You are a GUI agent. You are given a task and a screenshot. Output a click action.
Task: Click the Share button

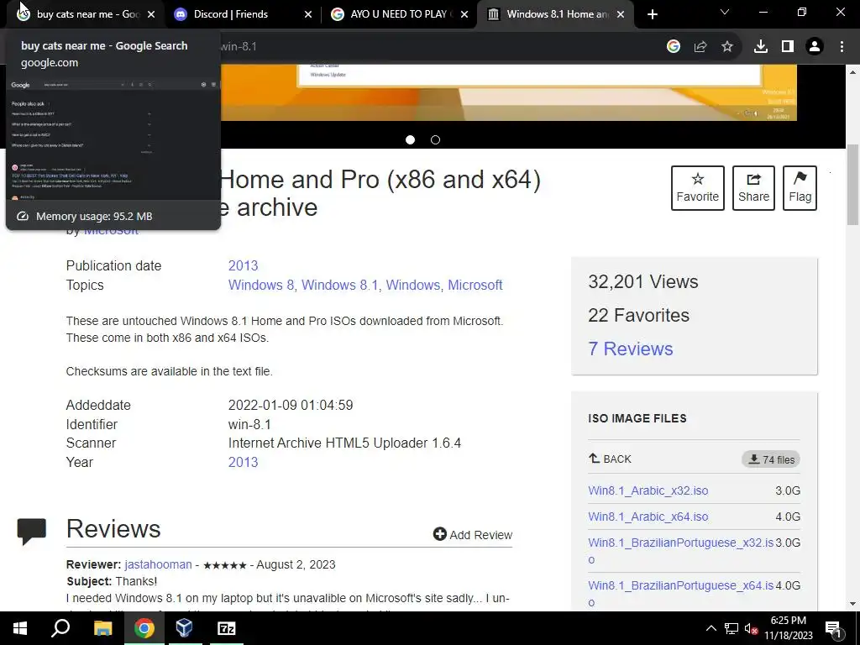753,188
